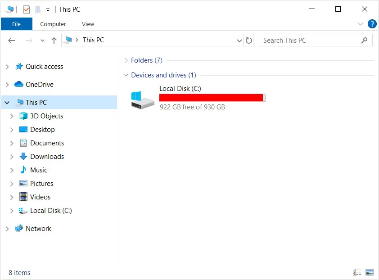
Task: Click the address bar PC icon
Action: coord(68,40)
